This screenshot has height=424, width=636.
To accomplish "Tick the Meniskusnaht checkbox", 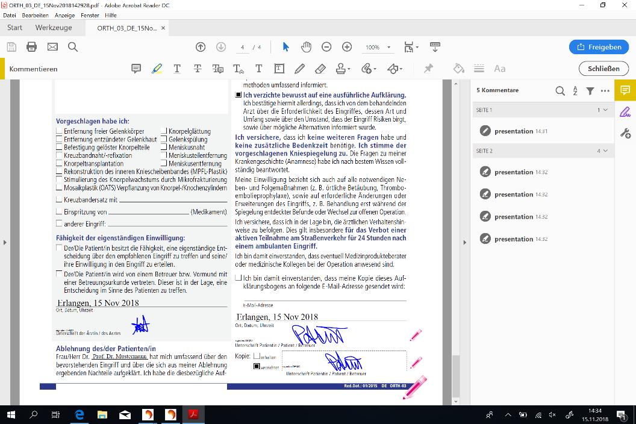I will (164, 148).
